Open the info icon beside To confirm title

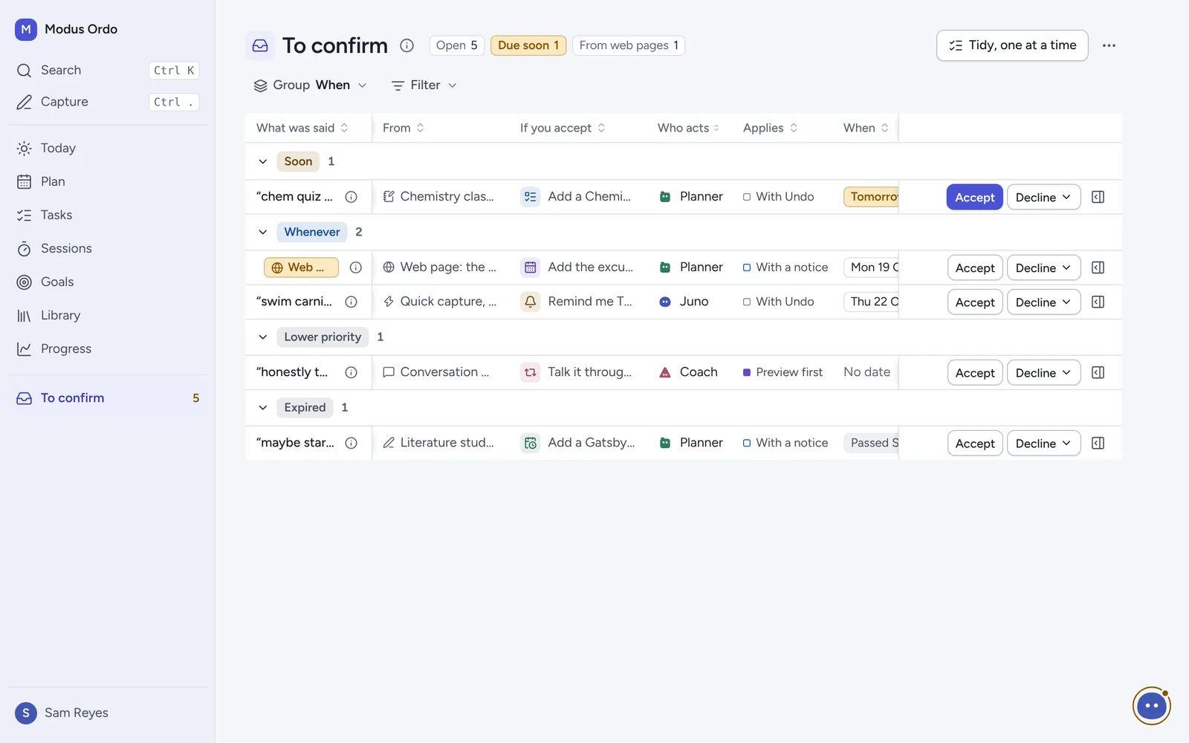pyautogui.click(x=406, y=45)
